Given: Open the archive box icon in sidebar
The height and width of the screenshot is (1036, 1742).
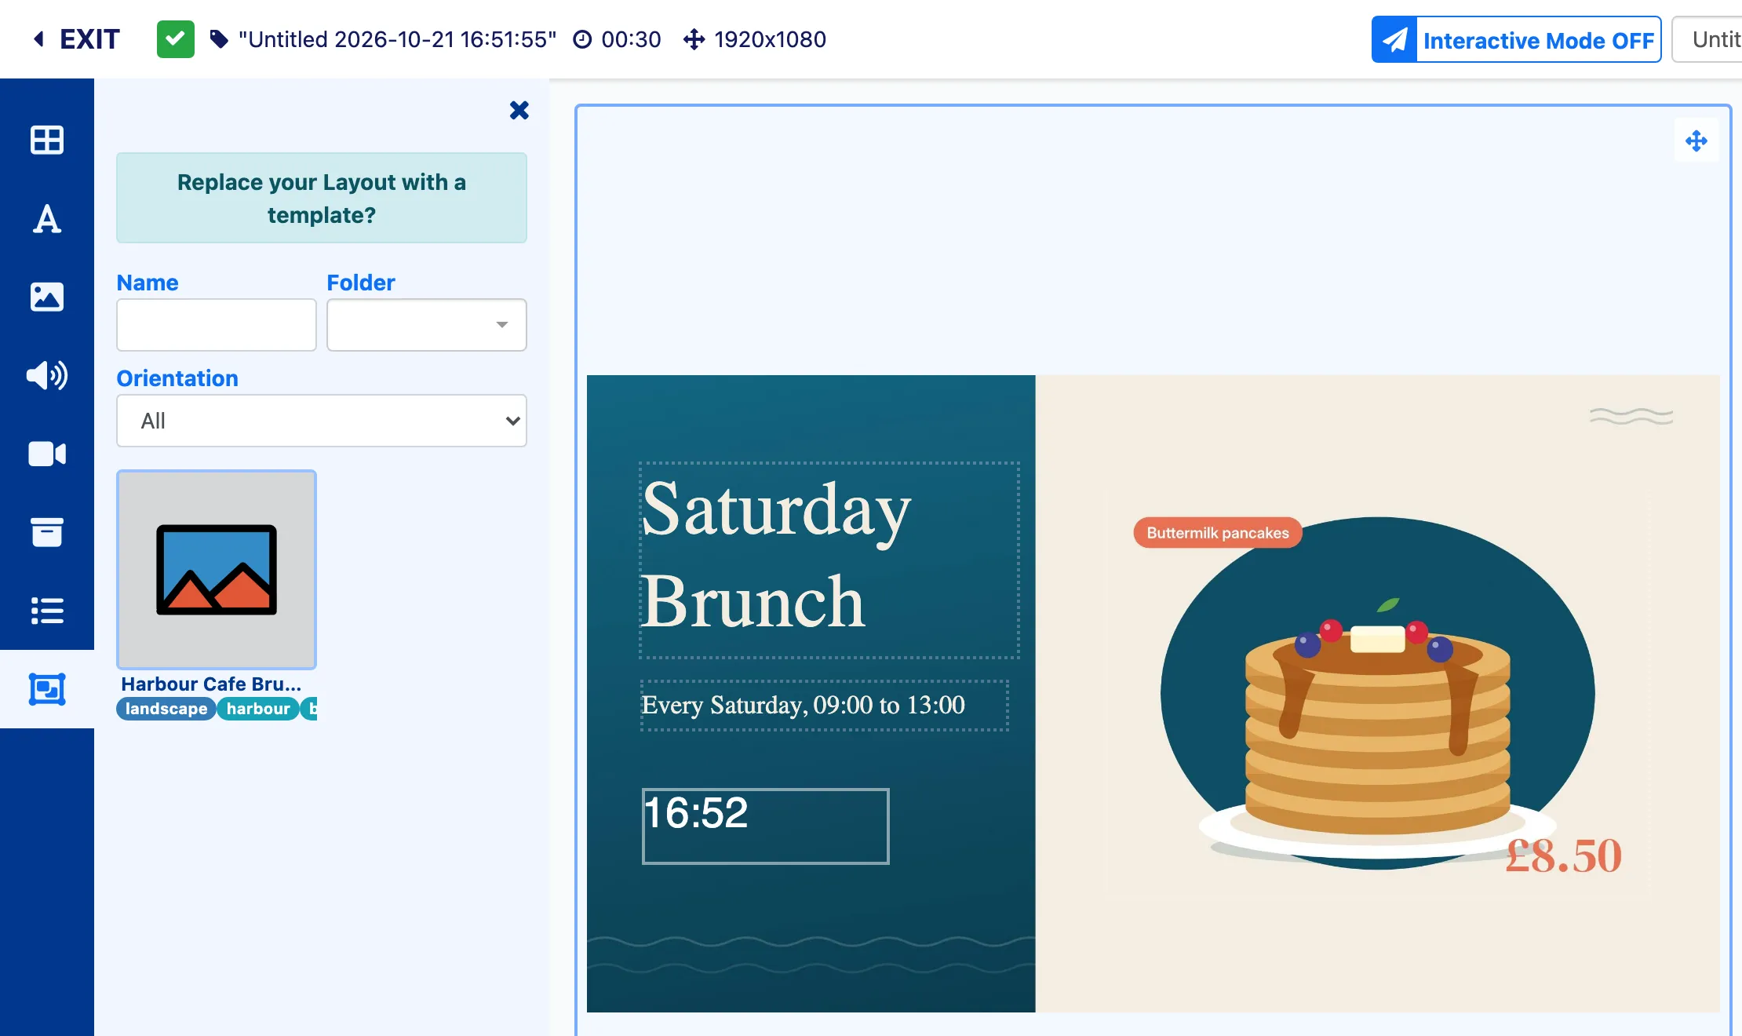Looking at the screenshot, I should [47, 533].
